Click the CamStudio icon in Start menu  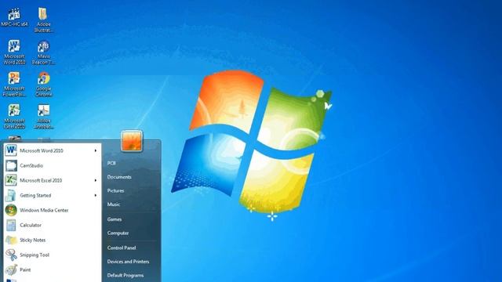coord(11,165)
